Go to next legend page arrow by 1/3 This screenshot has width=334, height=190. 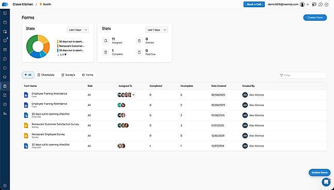point(66,55)
